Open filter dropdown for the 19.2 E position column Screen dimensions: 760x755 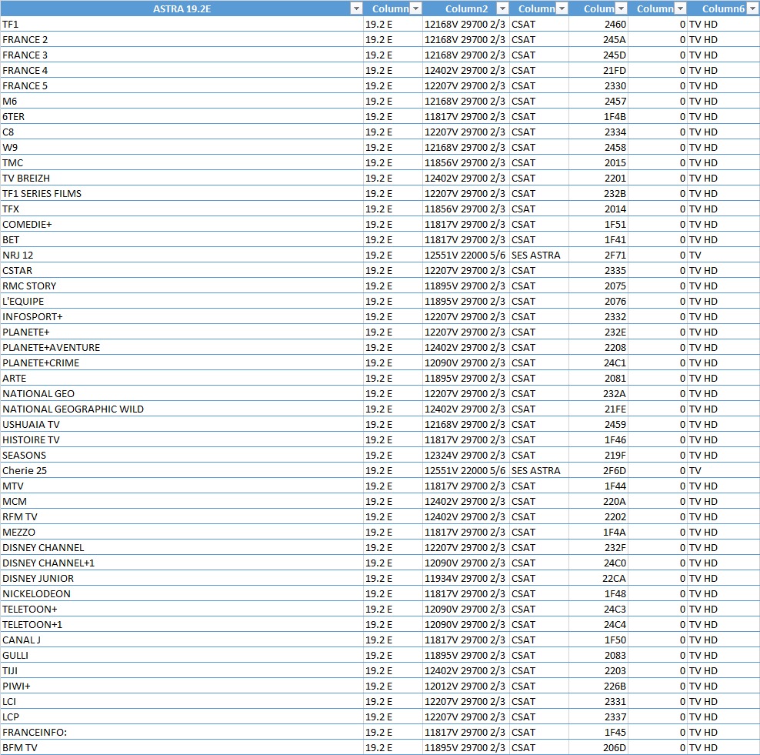(x=416, y=8)
